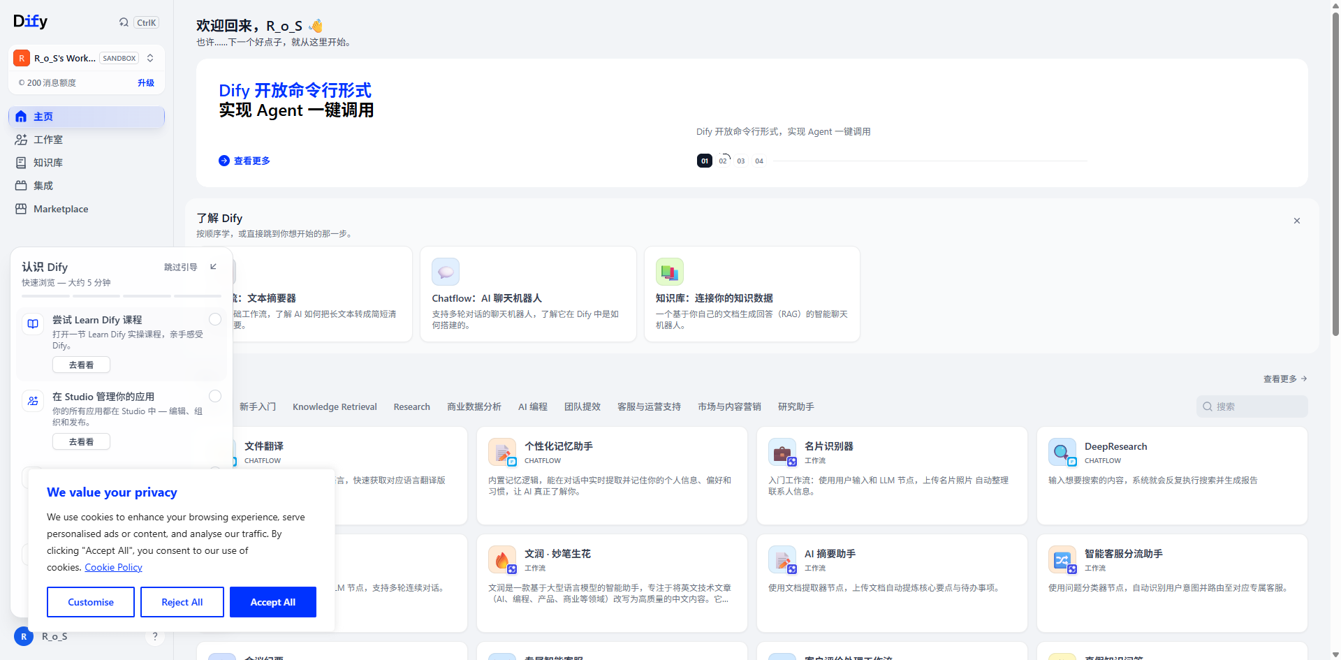
Task: Click Reject All cookies
Action: point(182,602)
